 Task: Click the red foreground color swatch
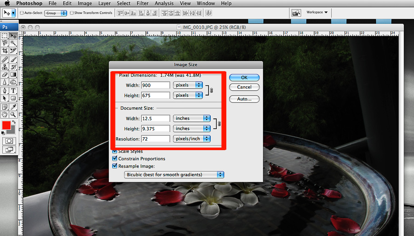click(6, 125)
